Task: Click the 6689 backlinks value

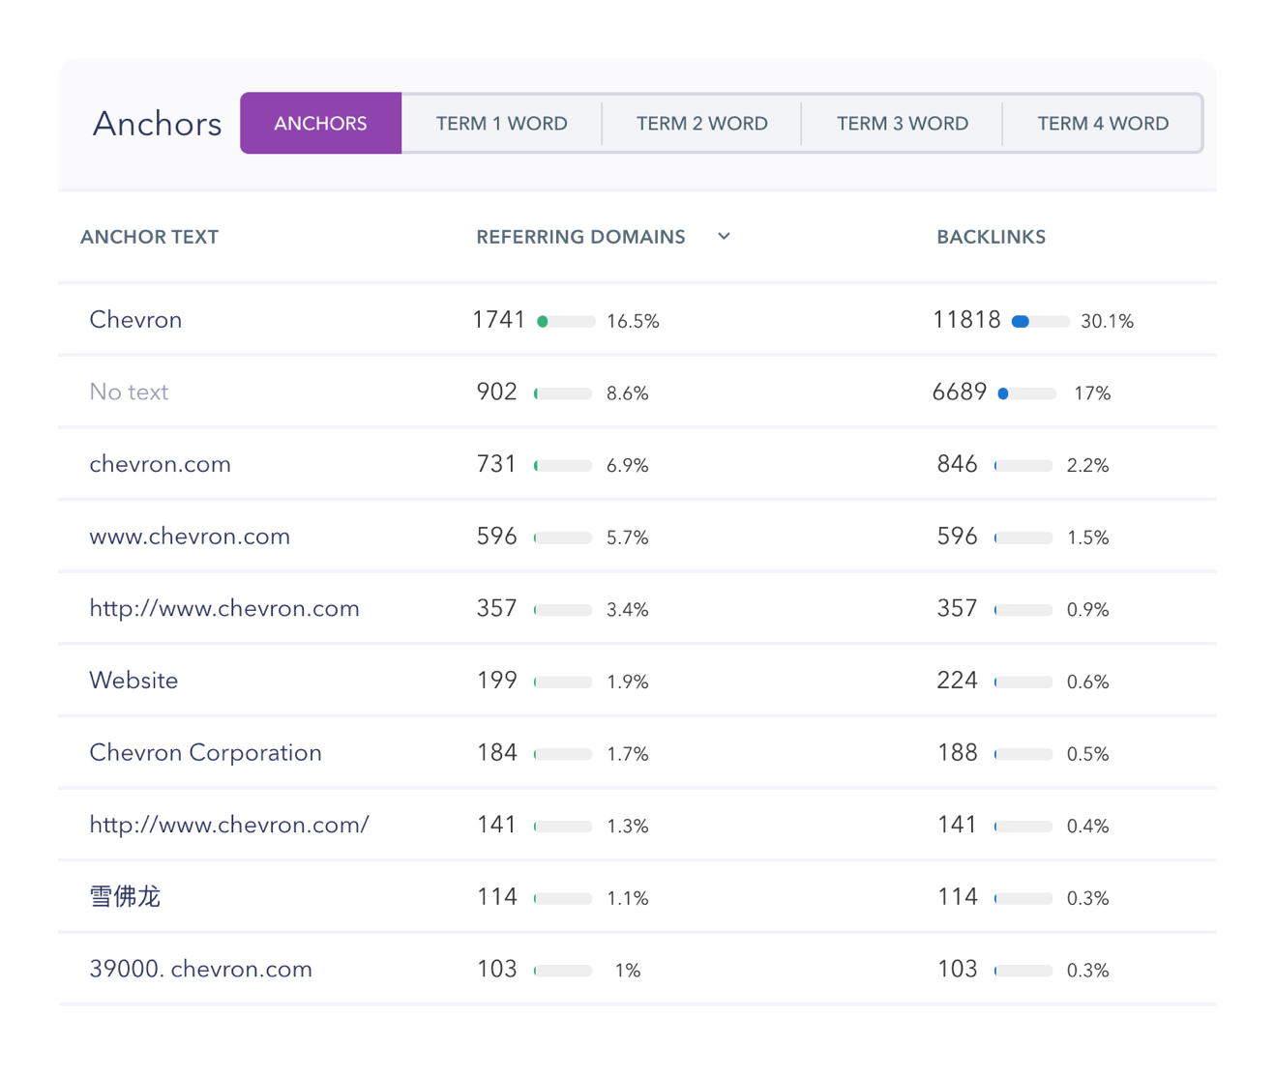Action: pos(960,392)
